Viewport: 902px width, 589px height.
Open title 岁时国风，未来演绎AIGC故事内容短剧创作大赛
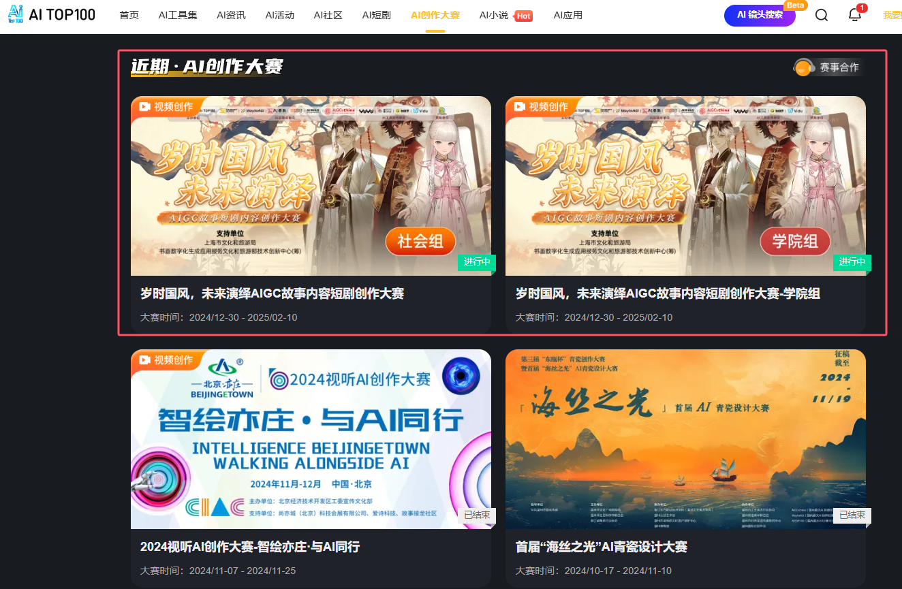tap(272, 293)
